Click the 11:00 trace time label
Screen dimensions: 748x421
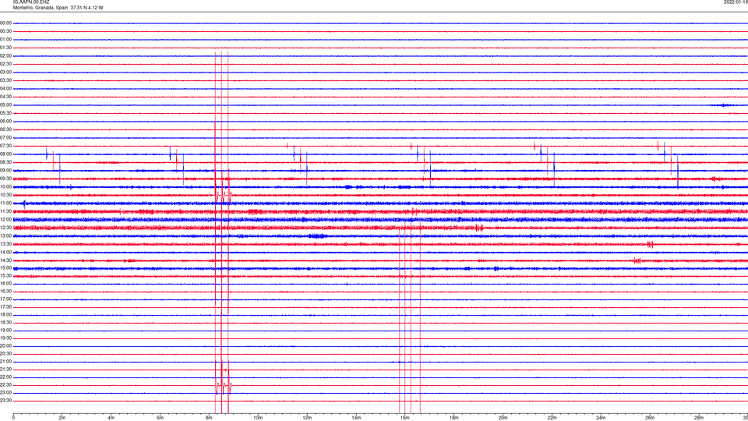6,203
